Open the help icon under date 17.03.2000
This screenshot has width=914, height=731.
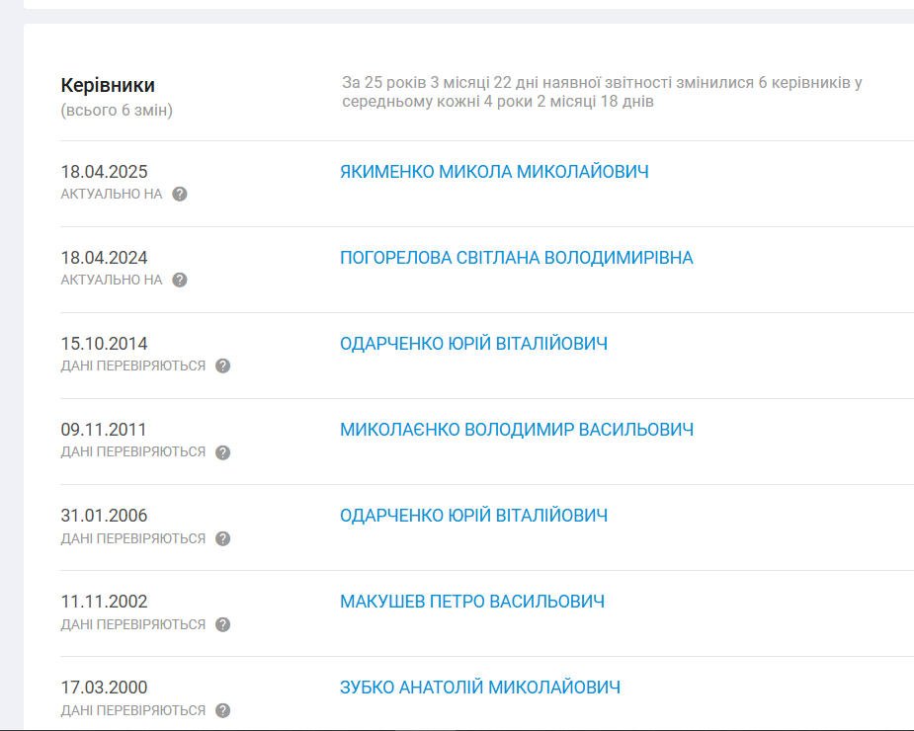click(222, 710)
